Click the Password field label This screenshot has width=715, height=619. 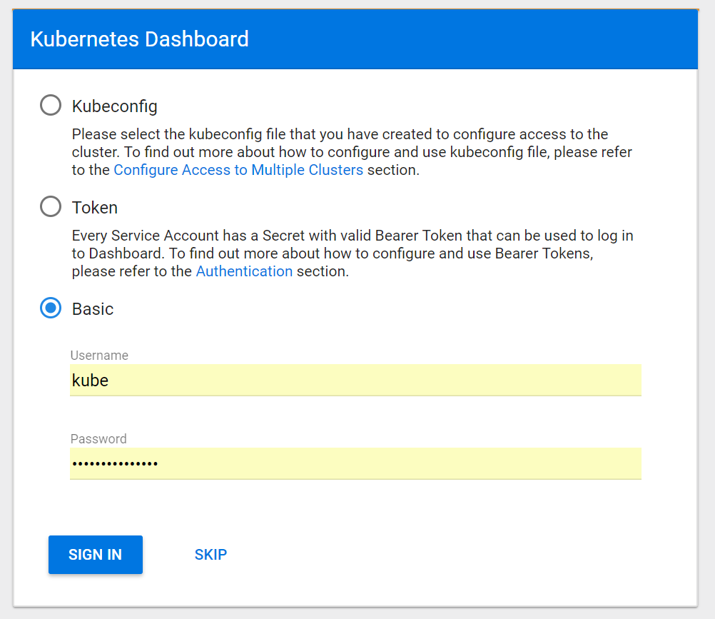coord(98,439)
